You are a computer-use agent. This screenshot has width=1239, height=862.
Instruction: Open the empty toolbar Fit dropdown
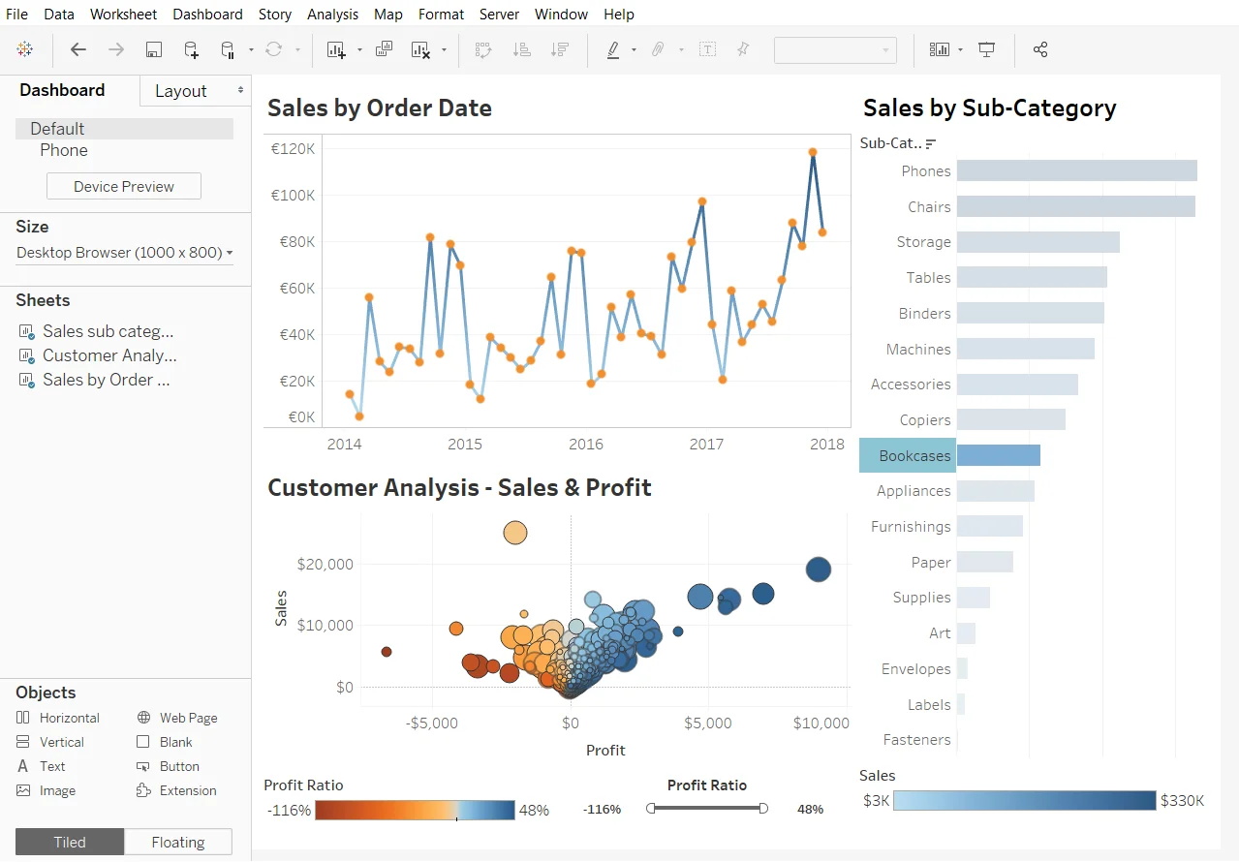(835, 50)
